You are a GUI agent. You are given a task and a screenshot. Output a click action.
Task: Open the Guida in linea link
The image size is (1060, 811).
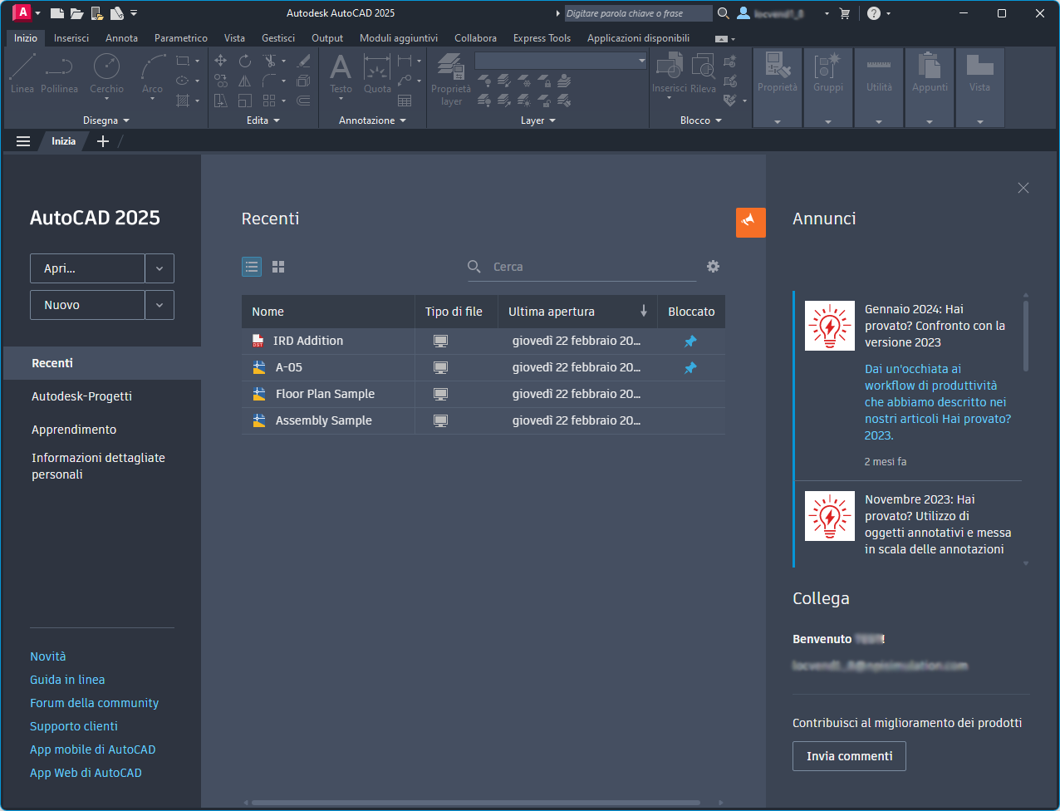click(x=67, y=680)
